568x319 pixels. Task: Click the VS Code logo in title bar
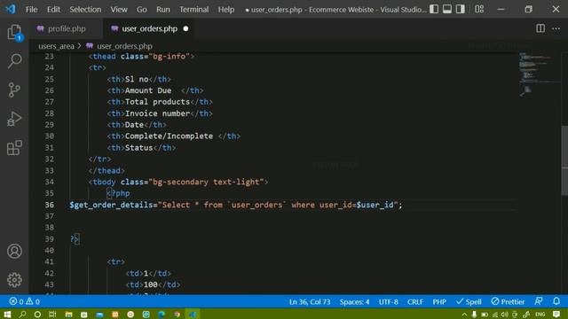pos(11,9)
